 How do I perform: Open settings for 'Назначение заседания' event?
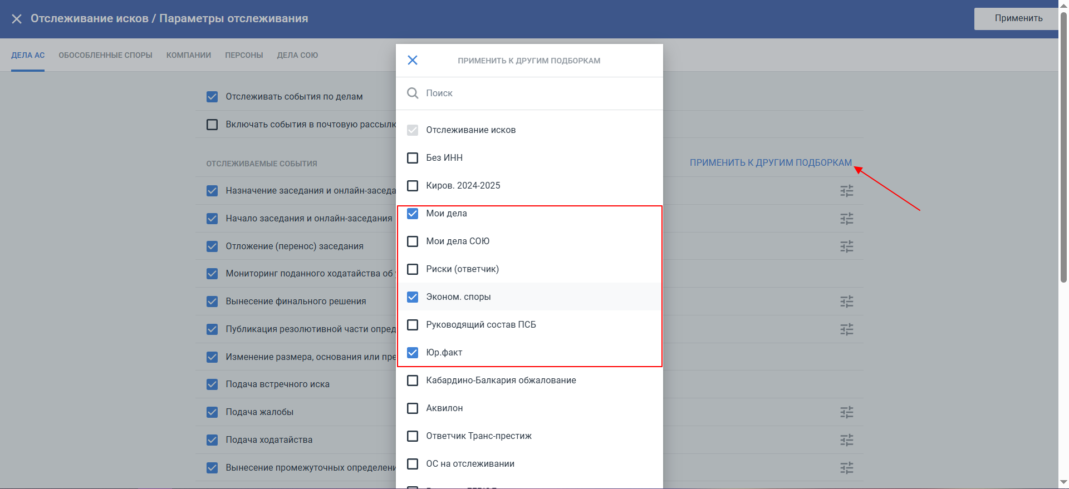(x=846, y=191)
